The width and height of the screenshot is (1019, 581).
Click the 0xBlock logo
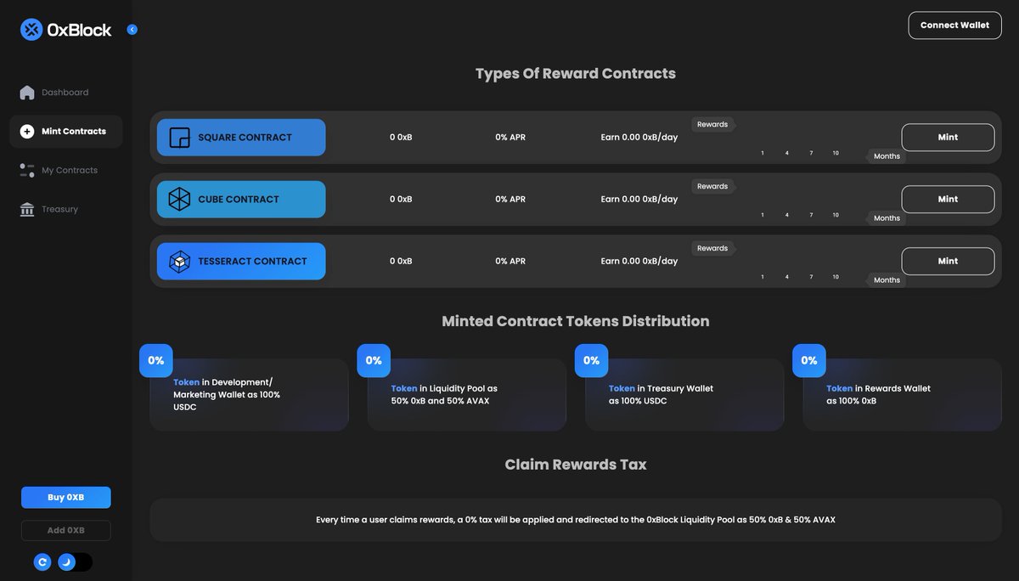coord(31,29)
